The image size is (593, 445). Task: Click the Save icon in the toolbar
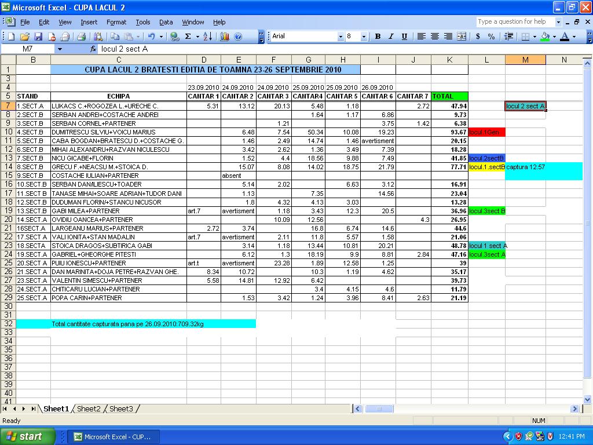pos(38,37)
